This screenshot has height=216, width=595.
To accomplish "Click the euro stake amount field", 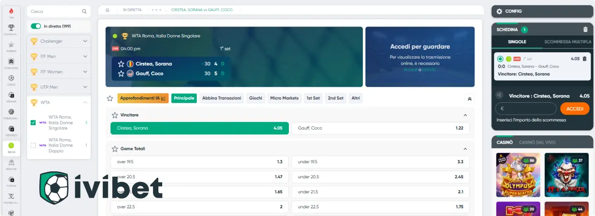I will (525, 108).
